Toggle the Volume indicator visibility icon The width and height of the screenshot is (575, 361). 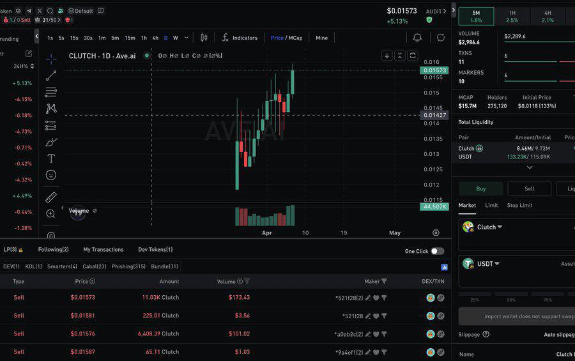[95, 211]
